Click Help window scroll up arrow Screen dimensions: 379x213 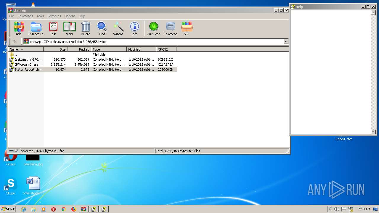click(x=373, y=13)
